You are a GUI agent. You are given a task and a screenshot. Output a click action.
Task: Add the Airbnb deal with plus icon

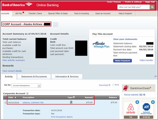pyautogui.click(x=137, y=102)
